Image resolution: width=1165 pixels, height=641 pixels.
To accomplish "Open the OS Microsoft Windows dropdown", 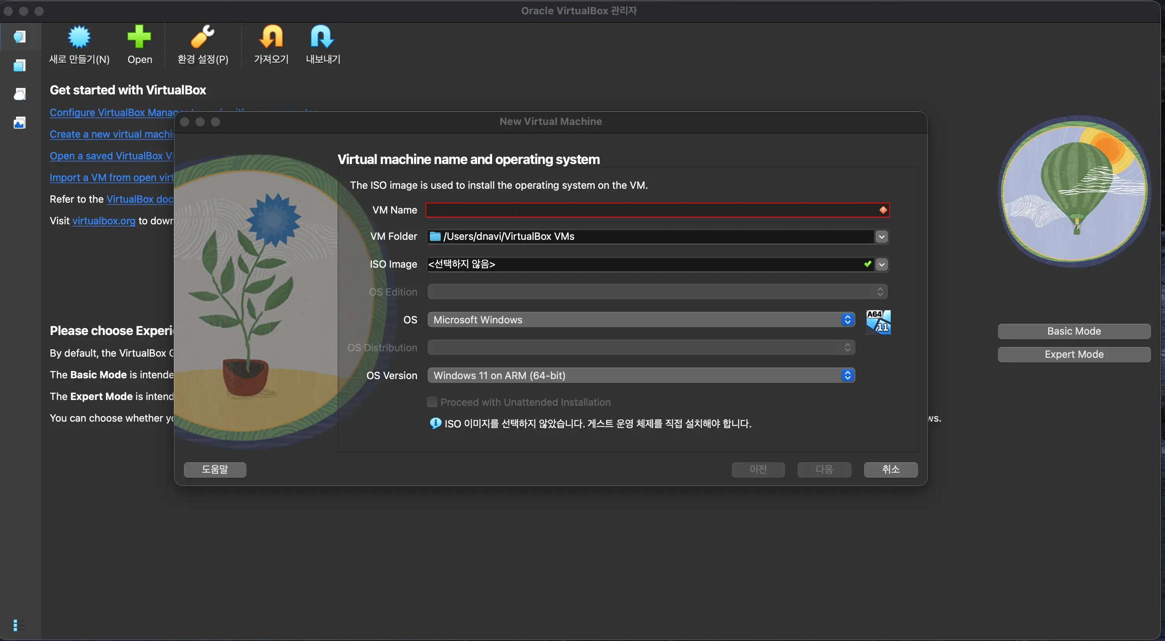I will tap(641, 320).
